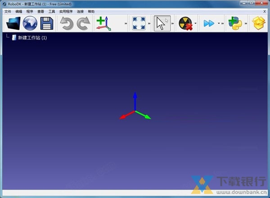Open the 实用程序 menu
Image resolution: width=270 pixels, height=198 pixels.
pyautogui.click(x=66, y=11)
